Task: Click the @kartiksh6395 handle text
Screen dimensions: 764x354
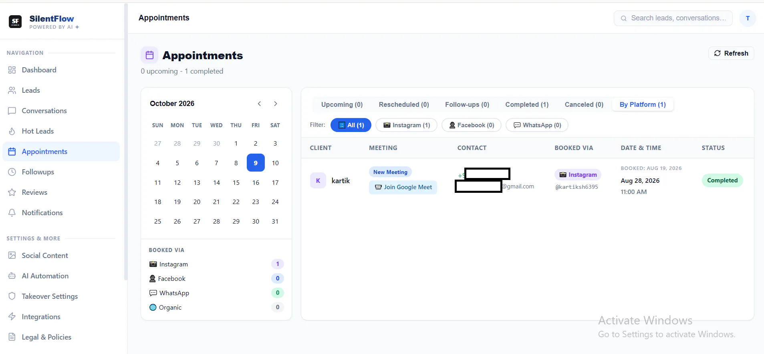Action: pyautogui.click(x=577, y=187)
